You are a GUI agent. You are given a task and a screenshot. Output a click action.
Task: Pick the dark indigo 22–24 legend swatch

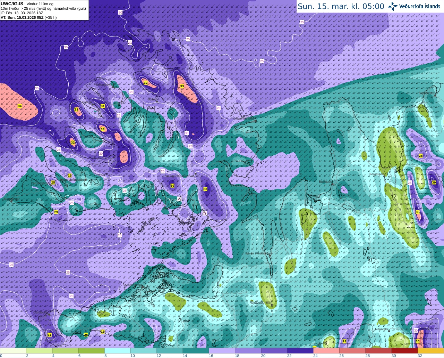(x=300, y=351)
